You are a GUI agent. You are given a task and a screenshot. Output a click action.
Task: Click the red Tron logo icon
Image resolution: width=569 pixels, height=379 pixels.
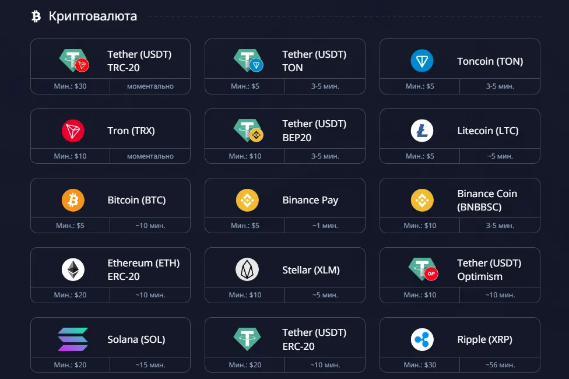click(x=73, y=131)
